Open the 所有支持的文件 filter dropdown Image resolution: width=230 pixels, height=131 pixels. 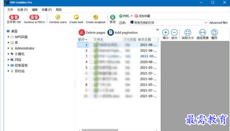click(169, 23)
